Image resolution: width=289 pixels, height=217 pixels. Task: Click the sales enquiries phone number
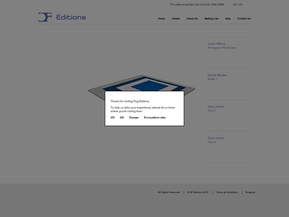(197, 5)
